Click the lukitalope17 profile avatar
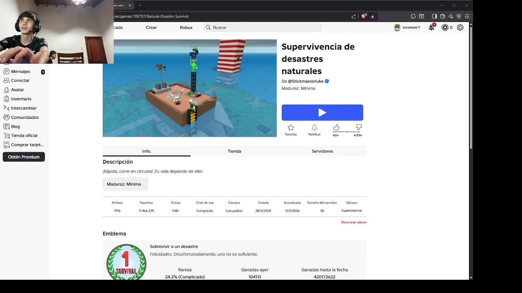Screen dimensions: 522x293 tap(397, 27)
